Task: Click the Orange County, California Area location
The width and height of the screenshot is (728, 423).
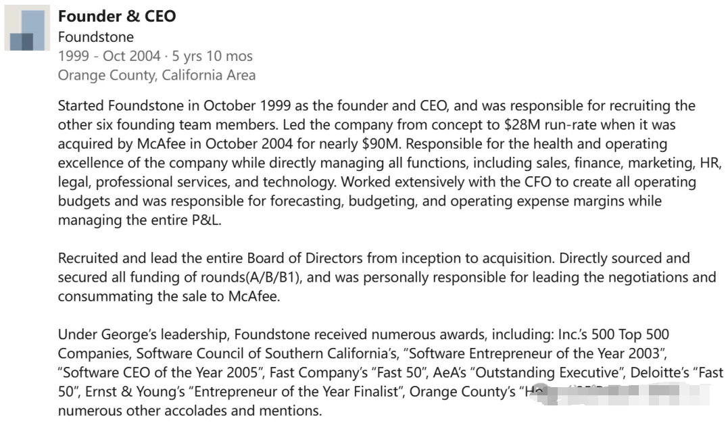Action: (157, 75)
